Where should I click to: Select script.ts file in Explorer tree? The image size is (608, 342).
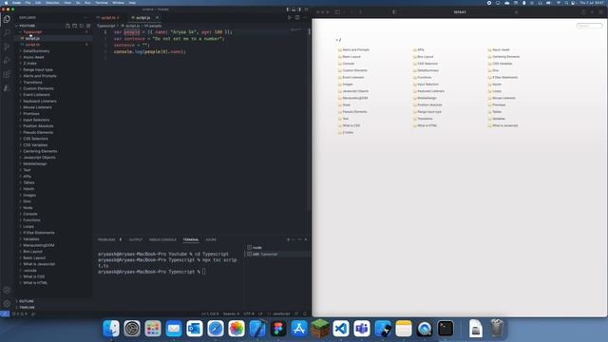tap(53, 45)
